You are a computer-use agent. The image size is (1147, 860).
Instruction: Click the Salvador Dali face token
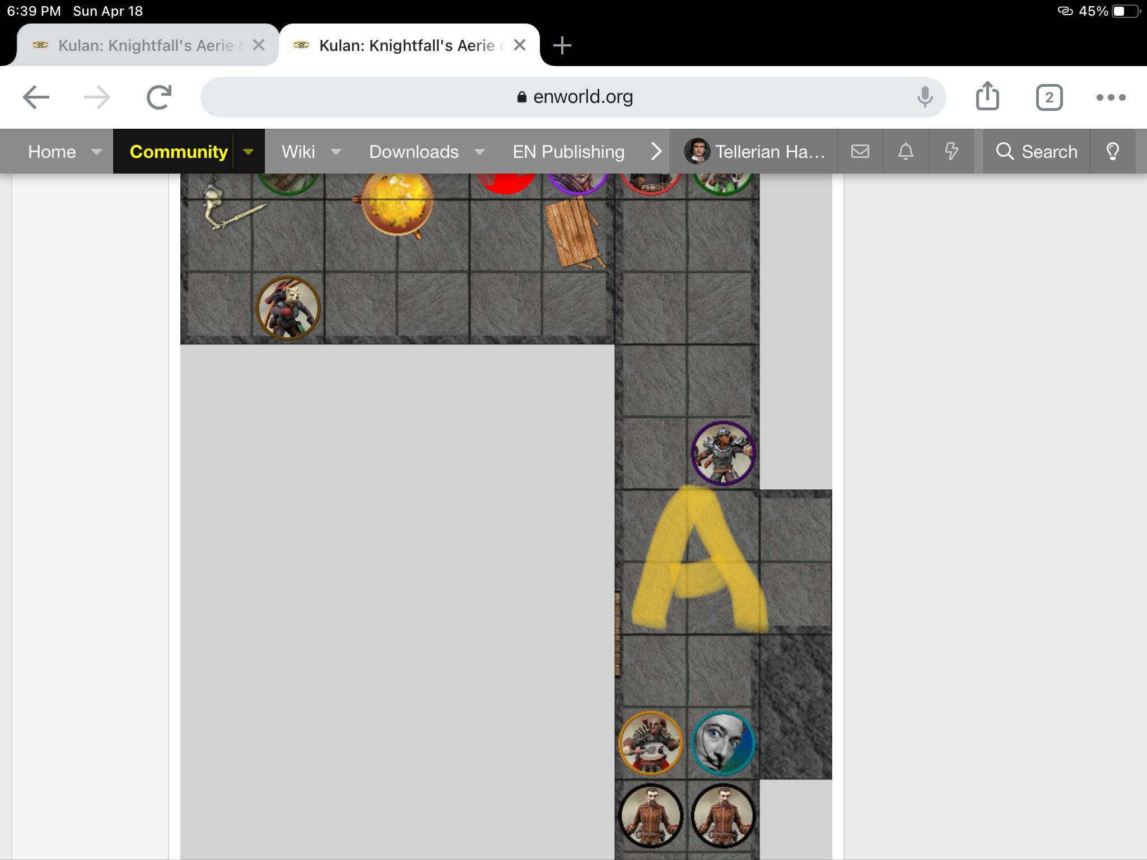pyautogui.click(x=723, y=743)
